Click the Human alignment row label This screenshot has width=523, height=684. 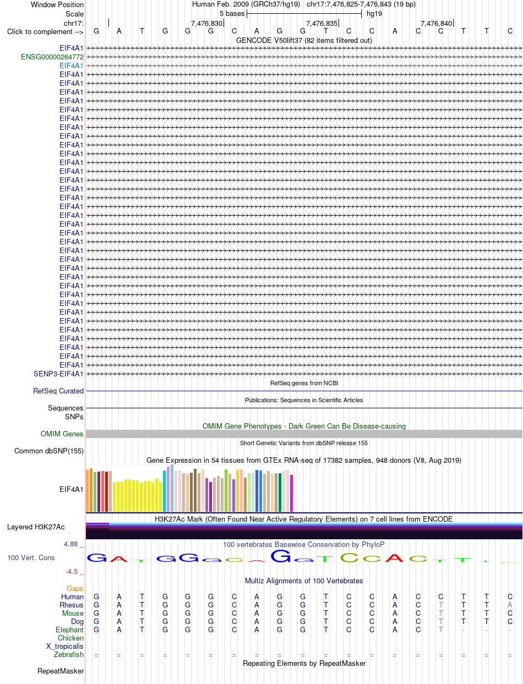(73, 597)
